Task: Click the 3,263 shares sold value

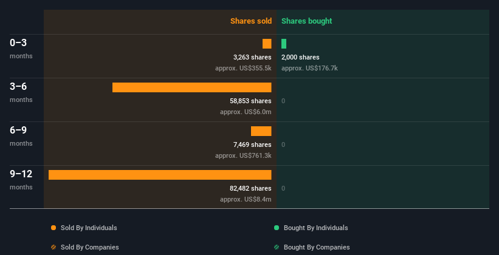Action: [252, 57]
